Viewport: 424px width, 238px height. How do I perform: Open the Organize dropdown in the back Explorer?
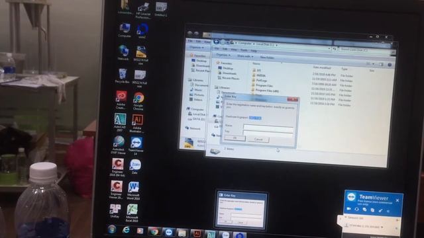click(197, 47)
